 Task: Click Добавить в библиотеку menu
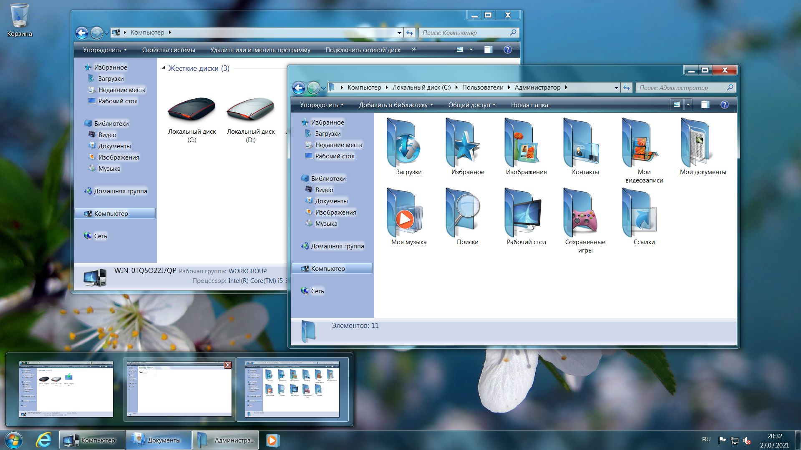point(395,105)
